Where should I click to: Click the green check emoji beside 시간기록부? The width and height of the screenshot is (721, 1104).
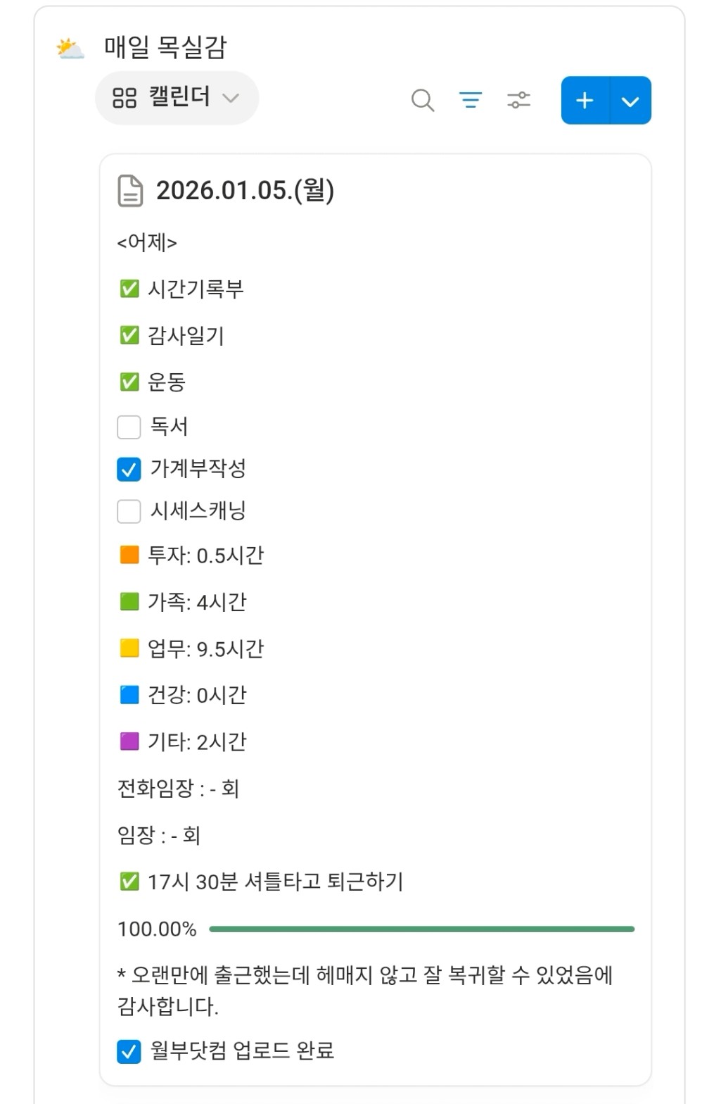[x=129, y=289]
